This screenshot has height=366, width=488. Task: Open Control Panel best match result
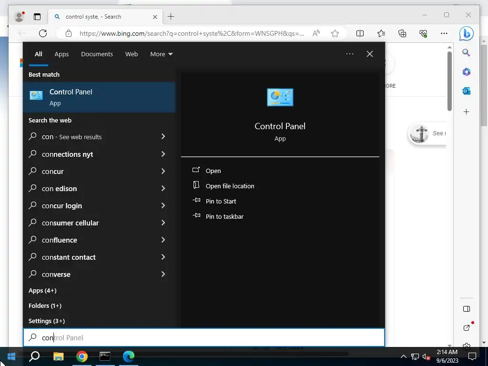pos(99,97)
